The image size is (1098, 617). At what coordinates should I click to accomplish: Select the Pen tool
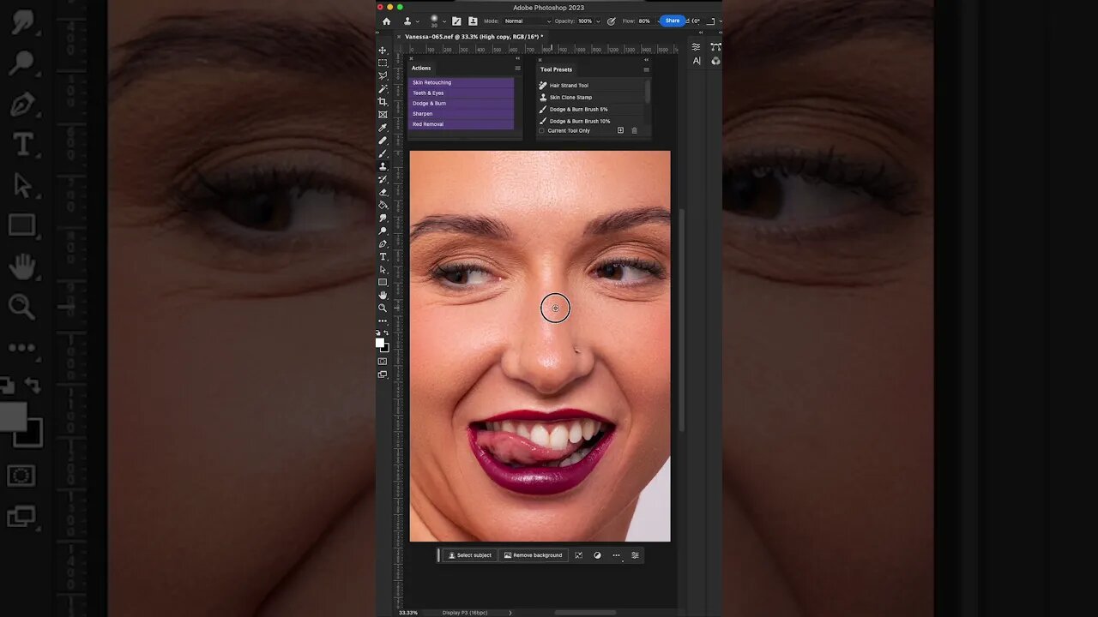coord(383,243)
